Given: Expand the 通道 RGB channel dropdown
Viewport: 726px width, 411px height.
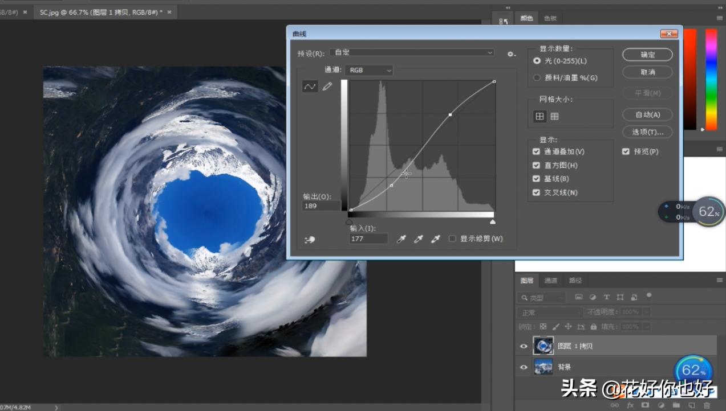Looking at the screenshot, I should (x=370, y=70).
